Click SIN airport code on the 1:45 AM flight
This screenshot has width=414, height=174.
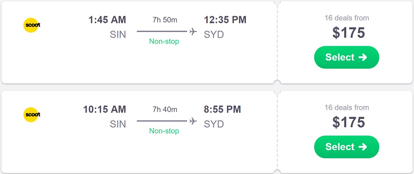(x=118, y=34)
